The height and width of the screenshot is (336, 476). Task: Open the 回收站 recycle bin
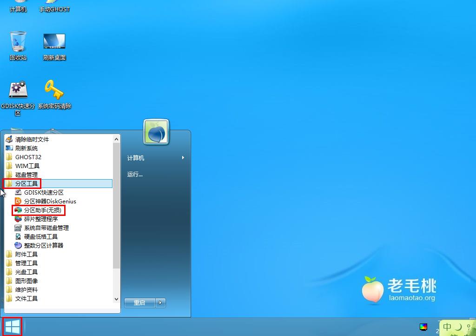tap(18, 43)
